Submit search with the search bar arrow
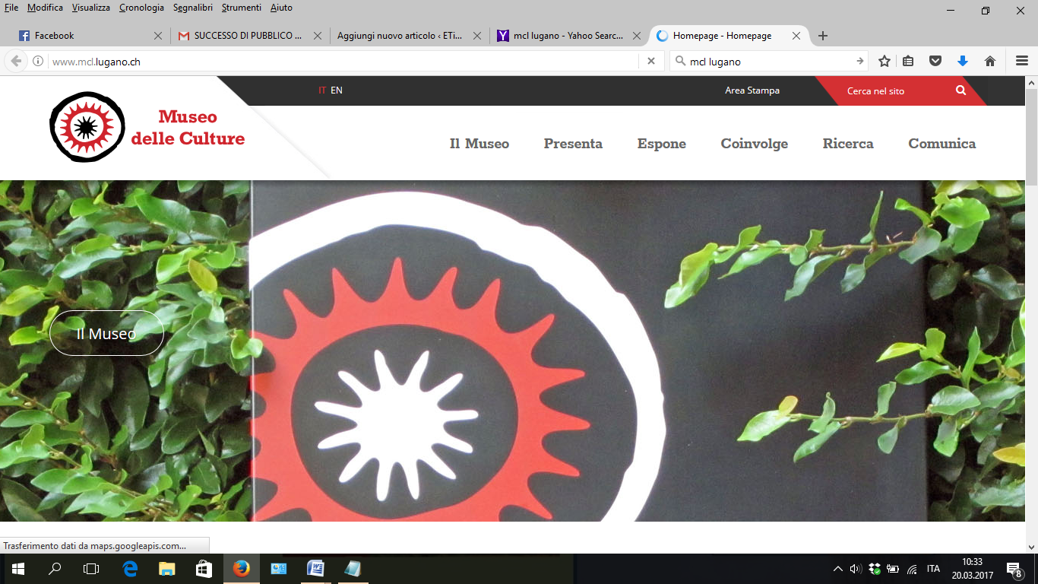The image size is (1038, 584). (x=860, y=62)
